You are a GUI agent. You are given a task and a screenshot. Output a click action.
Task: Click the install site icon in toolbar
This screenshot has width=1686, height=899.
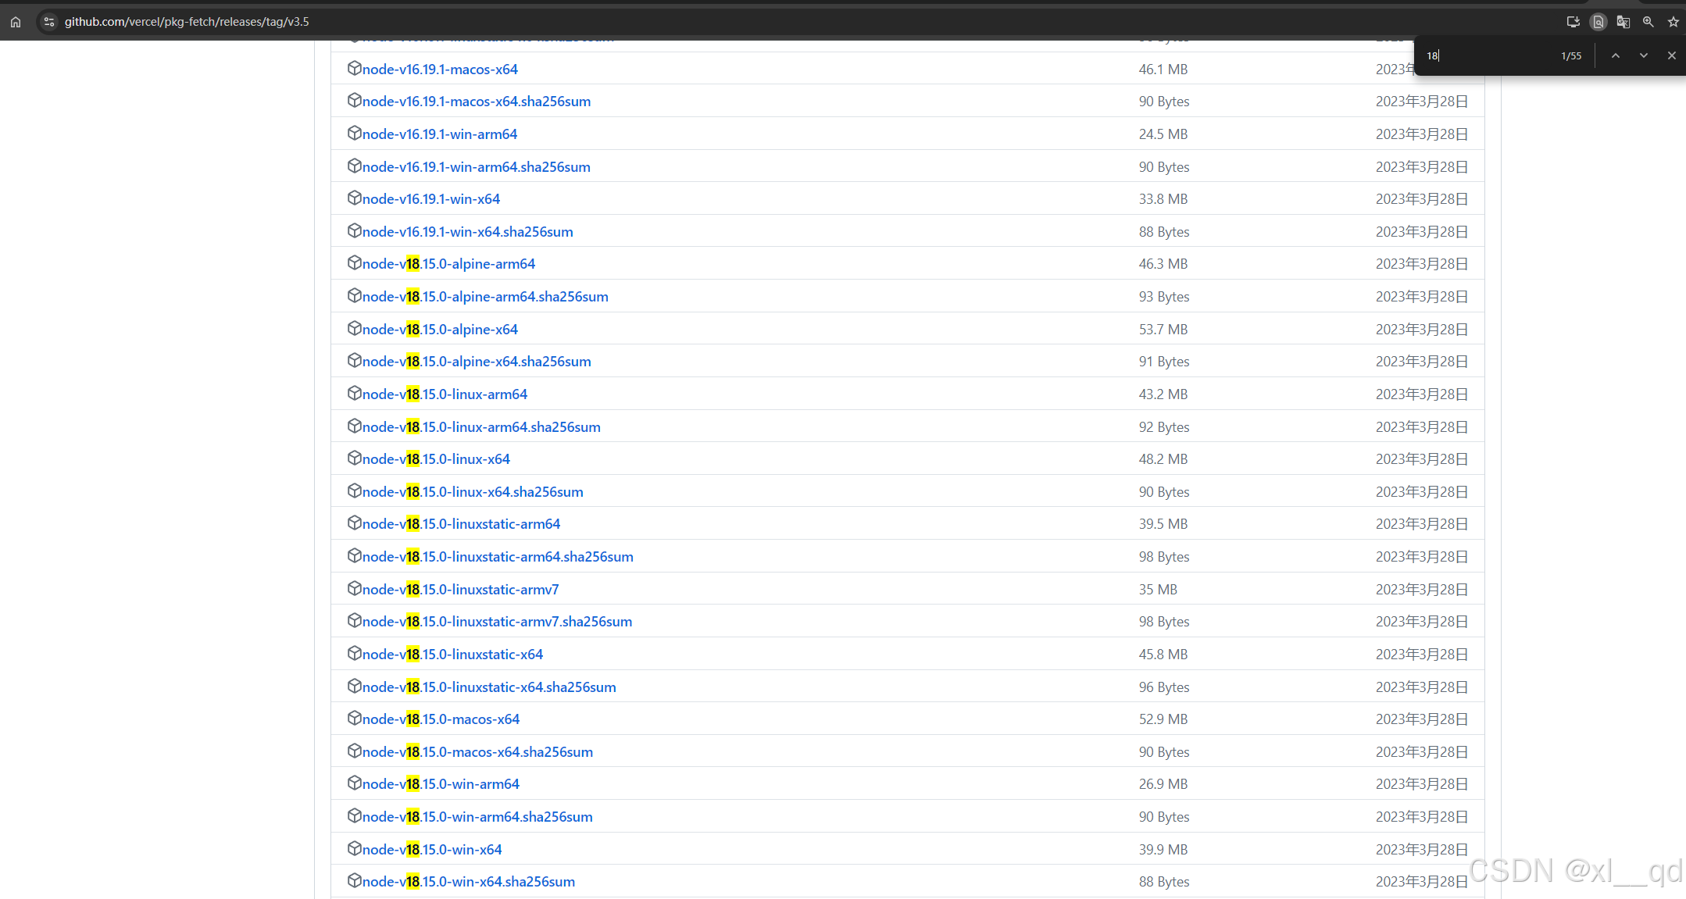click(1573, 21)
